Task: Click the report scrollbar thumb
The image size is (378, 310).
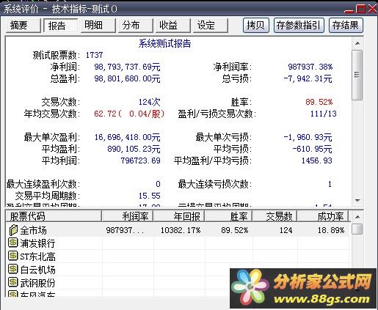Action: point(357,75)
